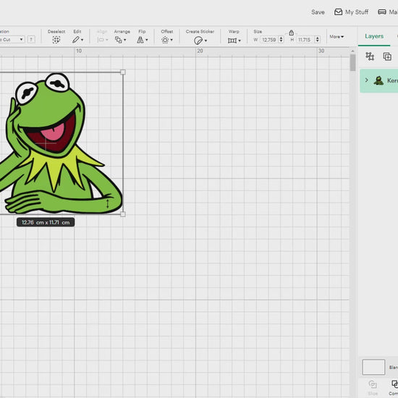The image size is (398, 398).
Task: Click the Group icon in Layers panel
Action: point(370,56)
